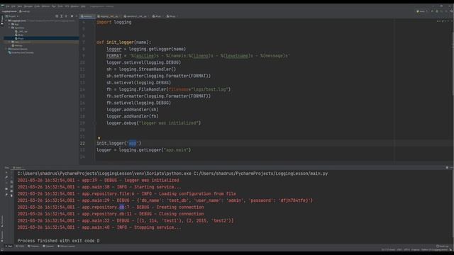Open the Run tool window button at bottom

click(9, 246)
